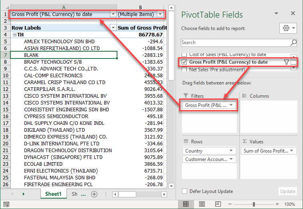Viewport: 303px width, 209px height.
Task: Click the Update button
Action: [x=287, y=191]
